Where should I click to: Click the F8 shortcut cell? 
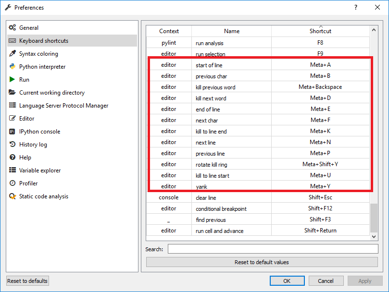point(320,43)
